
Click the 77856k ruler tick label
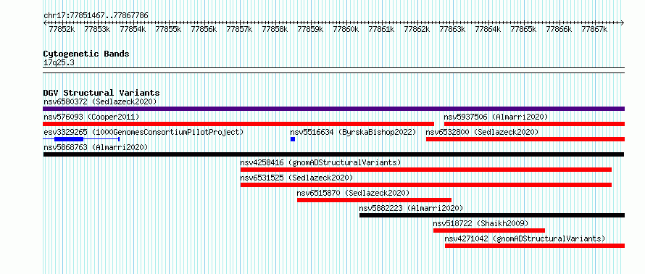pyautogui.click(x=204, y=29)
